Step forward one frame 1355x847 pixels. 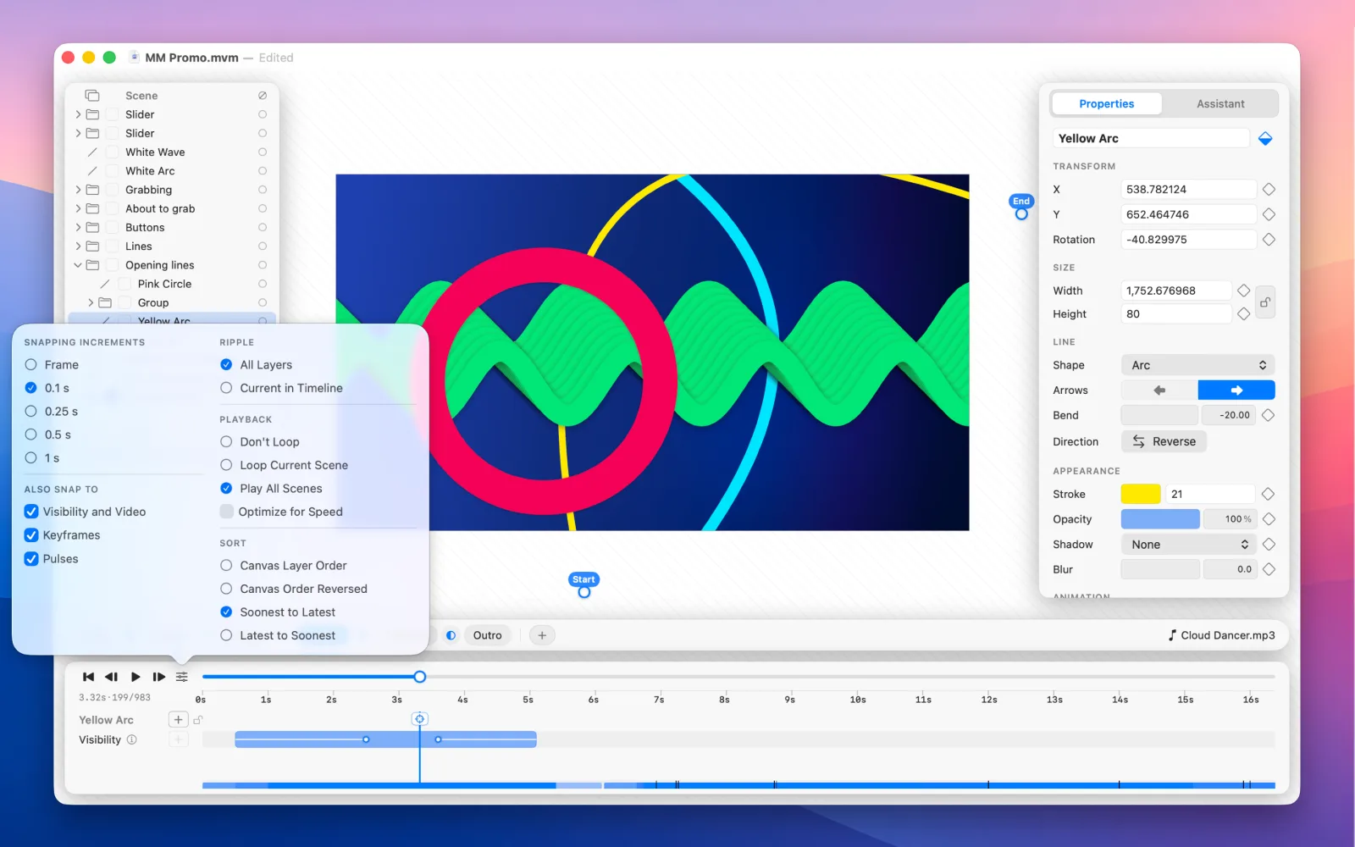click(x=158, y=677)
